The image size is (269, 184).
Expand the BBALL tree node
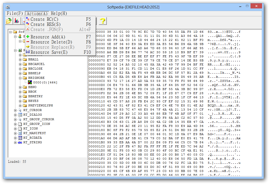click(20, 60)
